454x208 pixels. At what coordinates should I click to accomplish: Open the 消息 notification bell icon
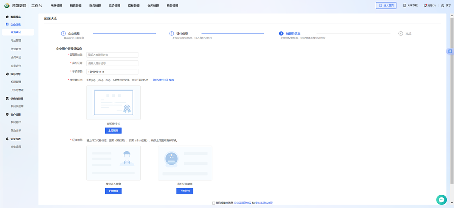click(426, 6)
